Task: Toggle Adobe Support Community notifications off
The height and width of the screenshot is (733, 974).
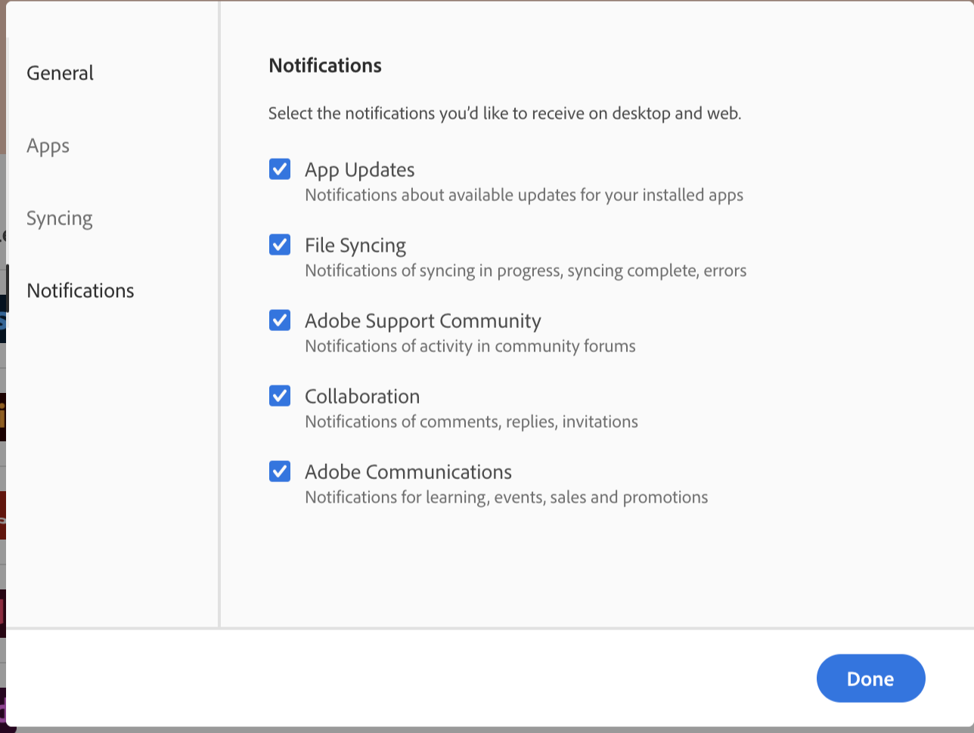Action: click(279, 320)
